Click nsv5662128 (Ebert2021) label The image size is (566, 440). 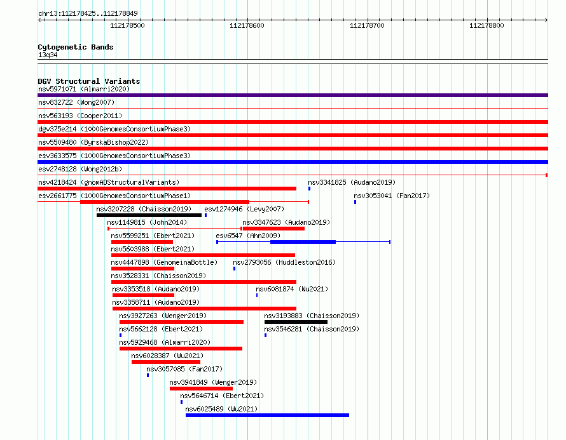tap(161, 329)
